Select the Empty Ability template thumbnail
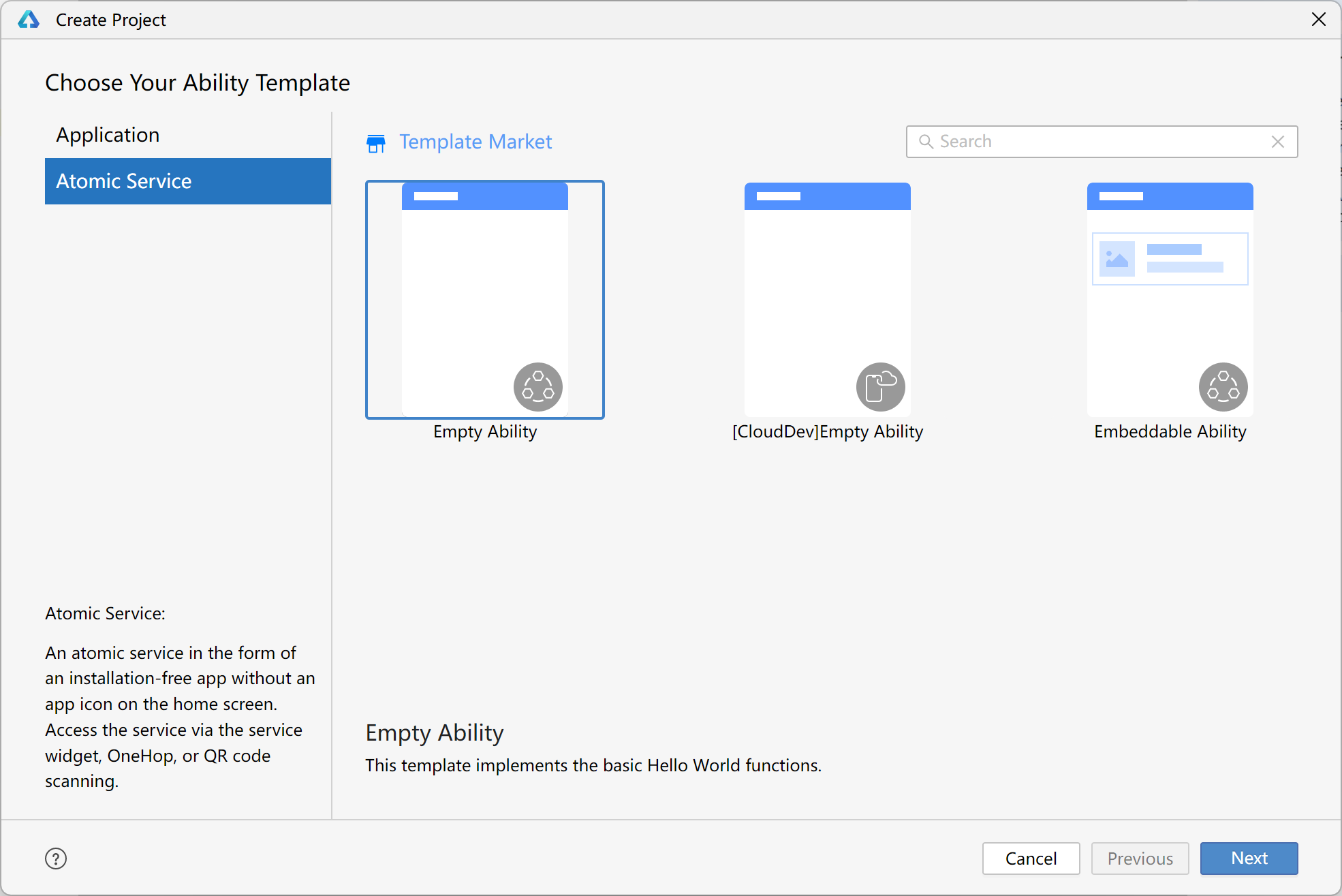This screenshot has height=896, width=1342. pos(484,300)
